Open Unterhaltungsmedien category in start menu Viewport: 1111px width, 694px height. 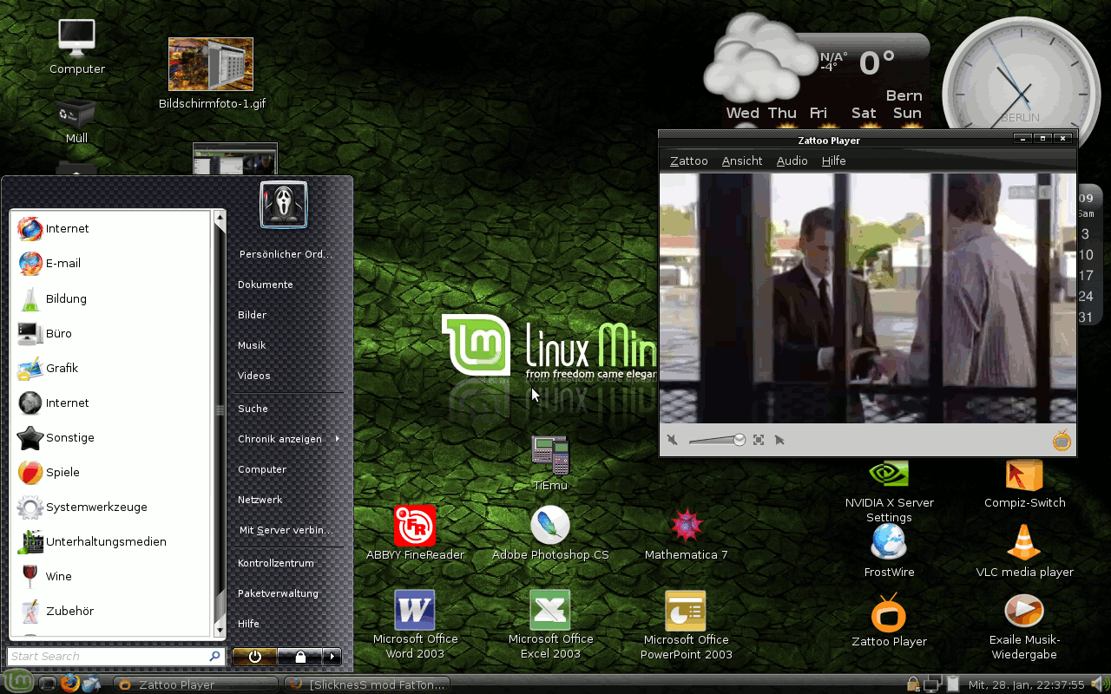pyautogui.click(x=111, y=541)
